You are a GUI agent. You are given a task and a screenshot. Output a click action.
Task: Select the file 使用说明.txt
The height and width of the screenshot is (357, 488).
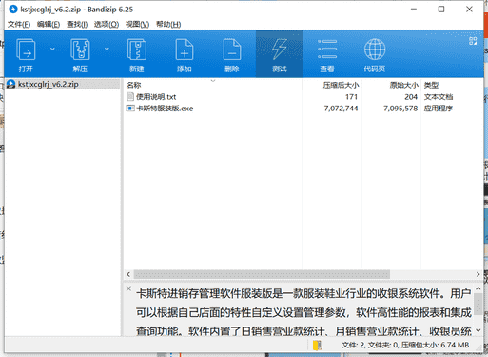156,97
